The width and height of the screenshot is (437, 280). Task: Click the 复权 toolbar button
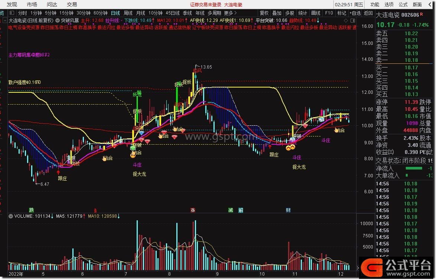tap(264, 13)
